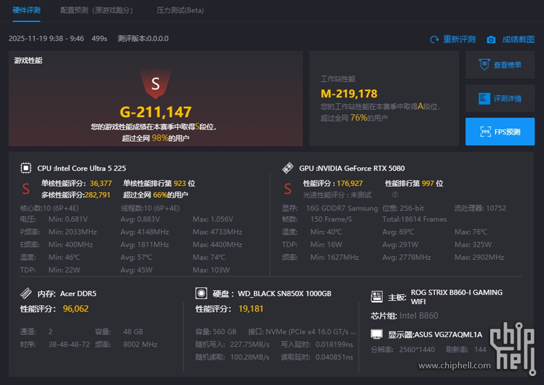
Task: Click the hard disk icon beside 硬盘
Action: (201, 293)
